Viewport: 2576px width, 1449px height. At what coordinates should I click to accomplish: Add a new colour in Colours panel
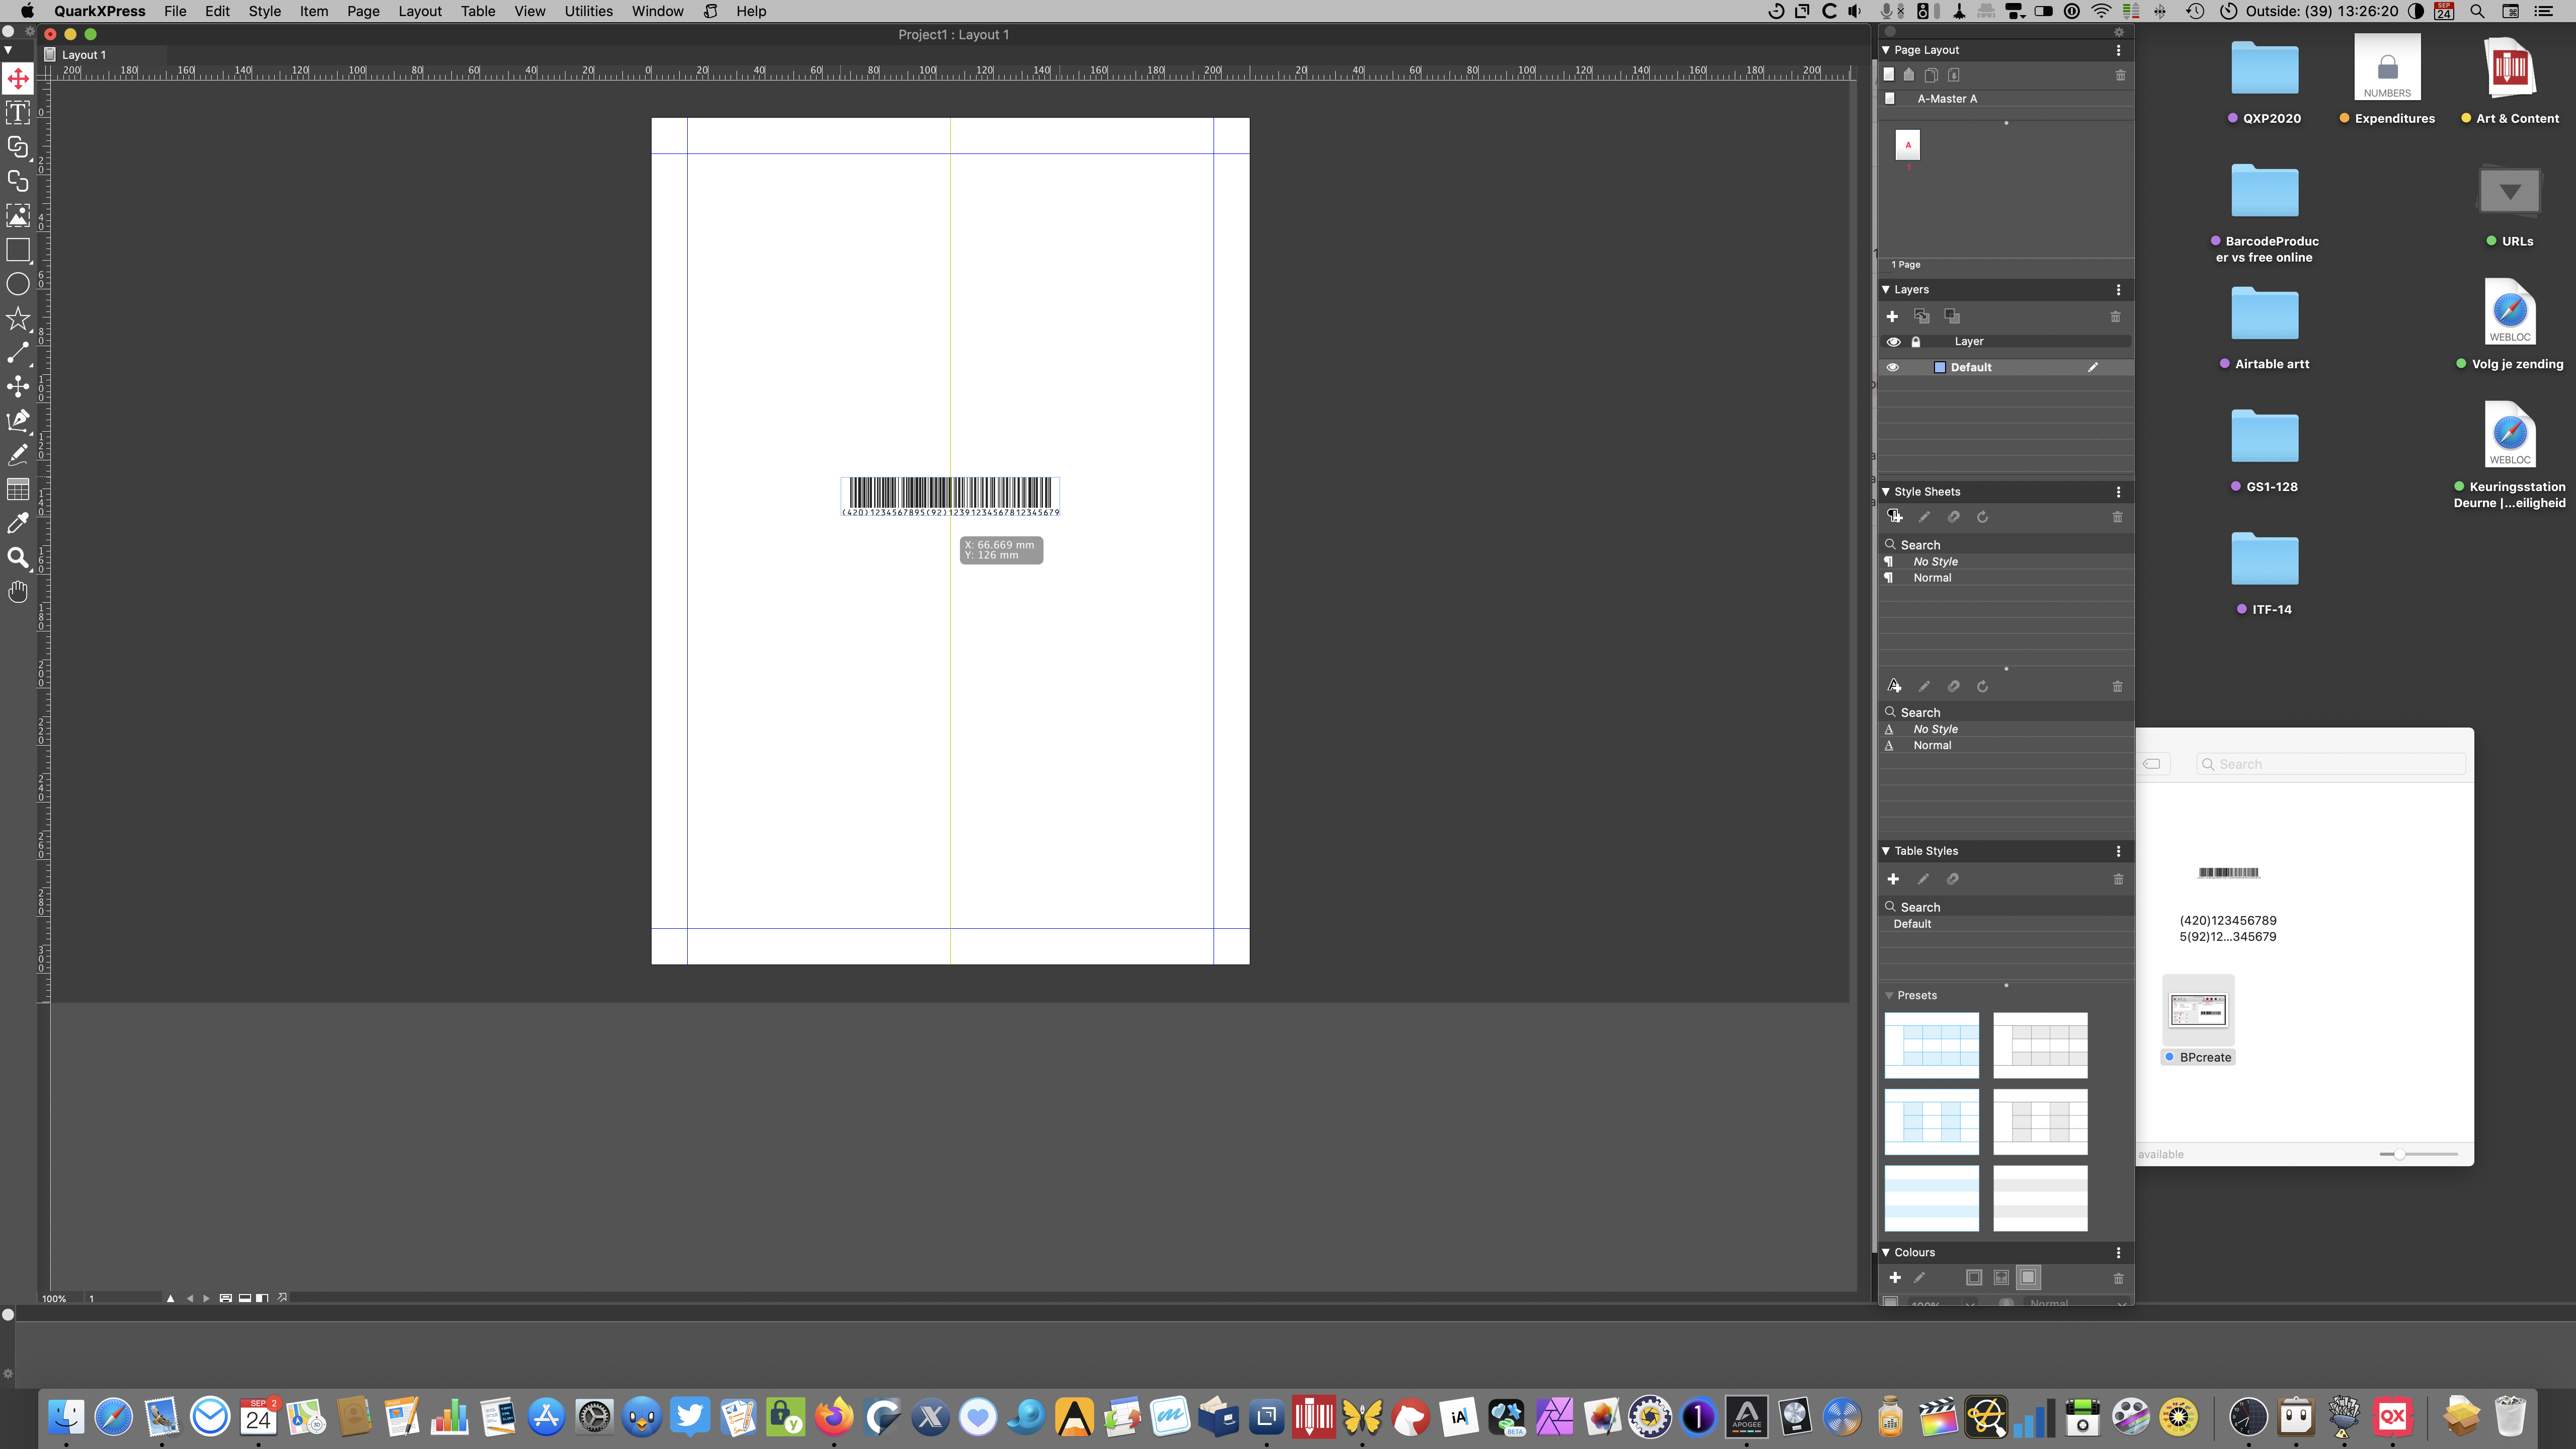[1894, 1277]
